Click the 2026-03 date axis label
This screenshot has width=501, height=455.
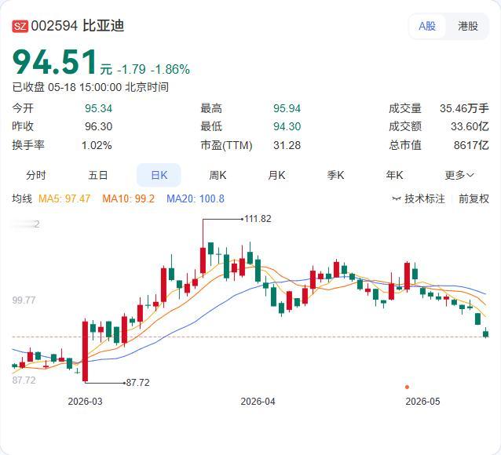tap(85, 402)
